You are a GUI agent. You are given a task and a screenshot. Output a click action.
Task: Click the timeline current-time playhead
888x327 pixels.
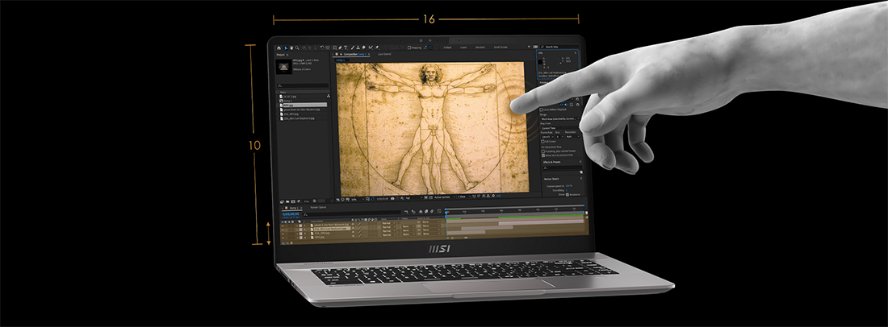point(446,213)
